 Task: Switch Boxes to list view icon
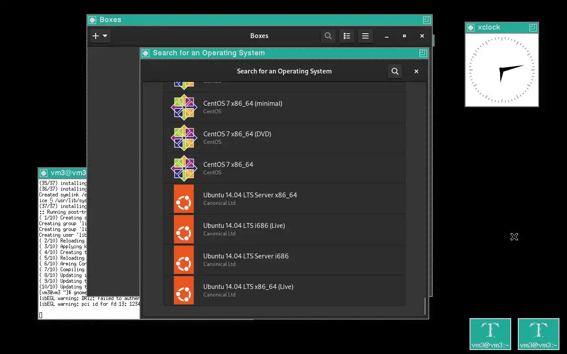coord(347,36)
